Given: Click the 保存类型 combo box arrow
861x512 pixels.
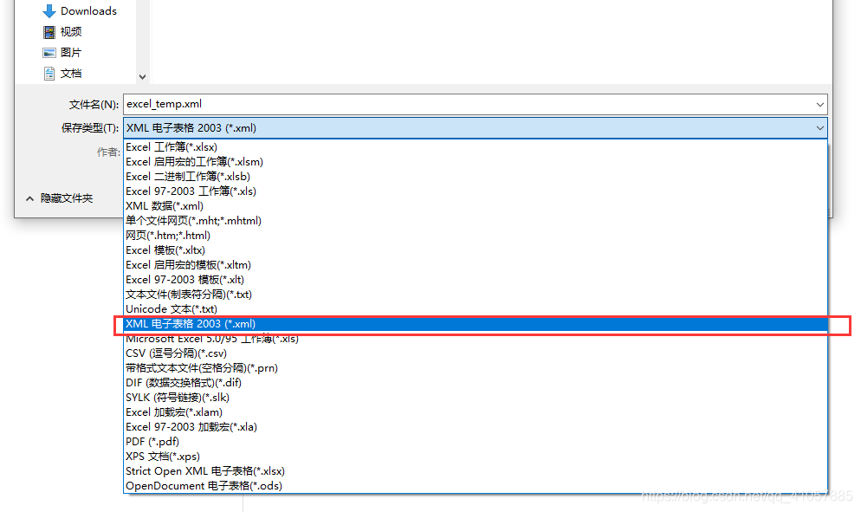Looking at the screenshot, I should click(819, 128).
